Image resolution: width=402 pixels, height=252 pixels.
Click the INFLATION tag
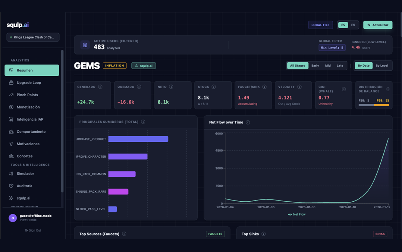point(115,65)
